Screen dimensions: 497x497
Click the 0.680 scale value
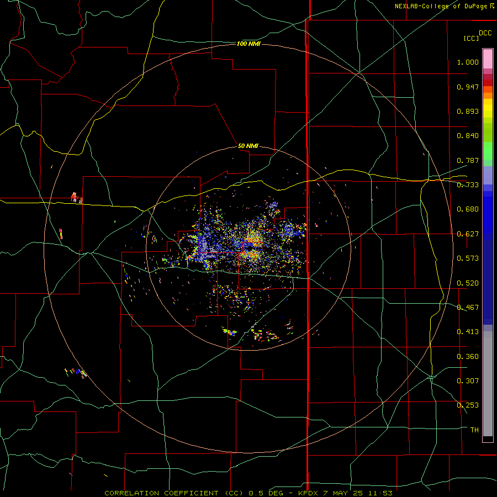pyautogui.click(x=468, y=209)
